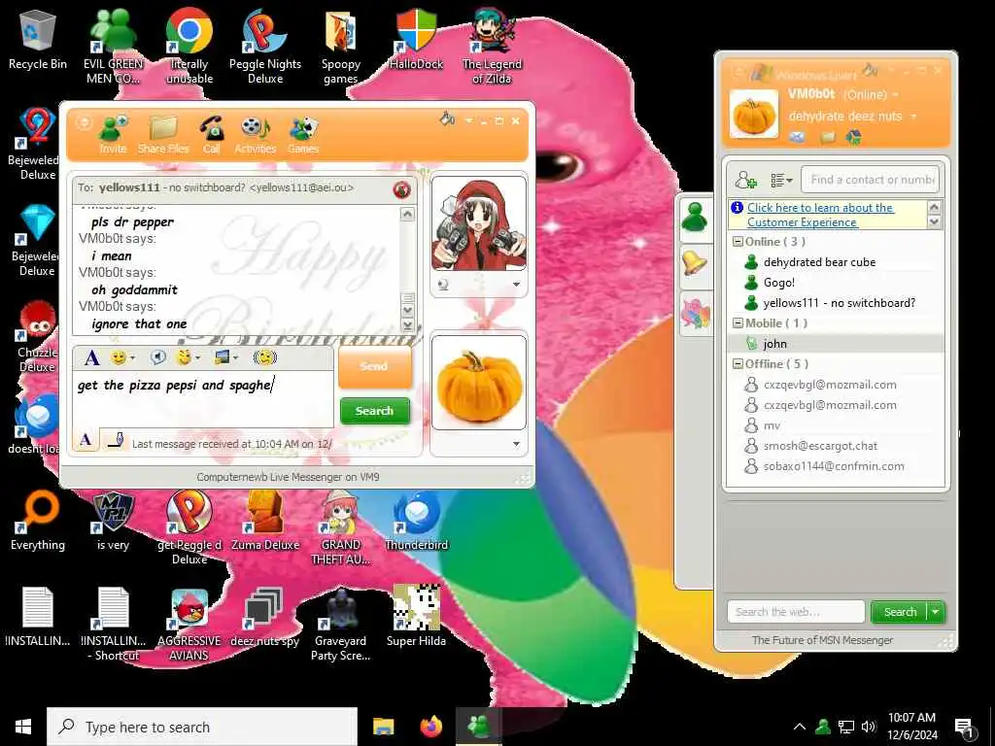Click the green Search button in chat
995x746 pixels.
pos(374,411)
